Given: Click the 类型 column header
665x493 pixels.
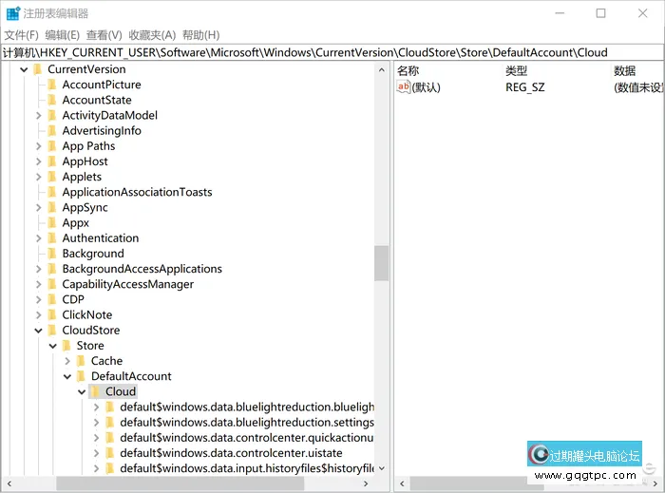Looking at the screenshot, I should [516, 70].
